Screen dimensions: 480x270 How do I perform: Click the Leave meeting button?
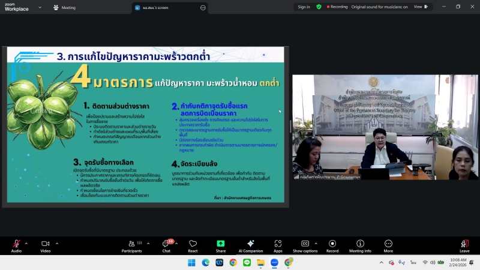coord(464,245)
